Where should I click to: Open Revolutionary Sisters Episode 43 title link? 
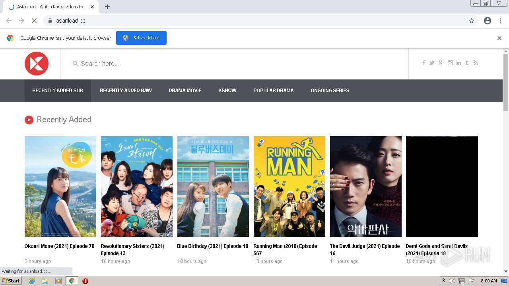132,250
